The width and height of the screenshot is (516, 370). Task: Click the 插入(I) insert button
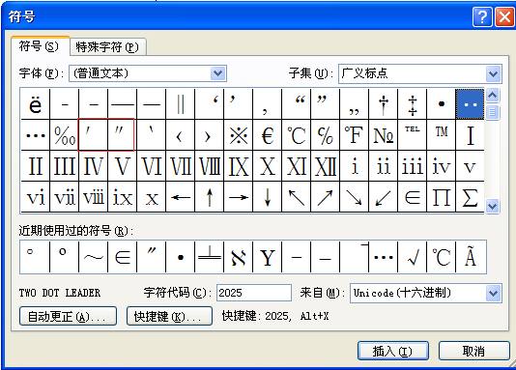point(393,351)
